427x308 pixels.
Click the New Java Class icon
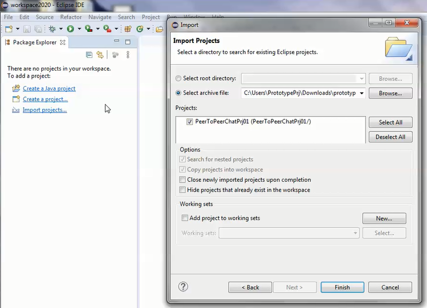click(x=139, y=29)
